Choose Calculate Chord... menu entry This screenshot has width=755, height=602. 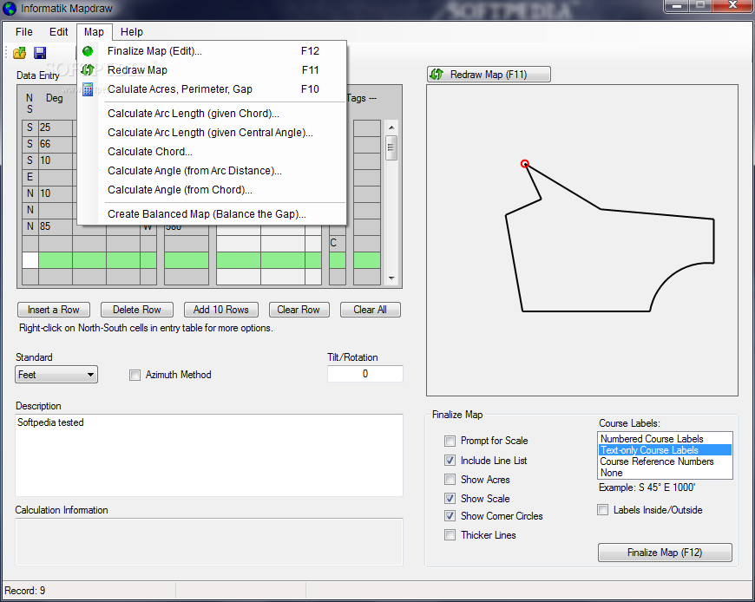click(x=212, y=152)
